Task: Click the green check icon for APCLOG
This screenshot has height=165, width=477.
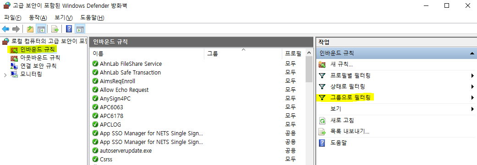Action: 95,125
